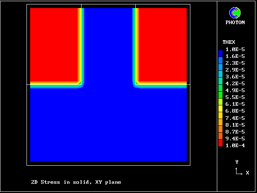This screenshot has width=257, height=193.
Task: Click the PHOTON label under the logo
Action: tap(235, 23)
